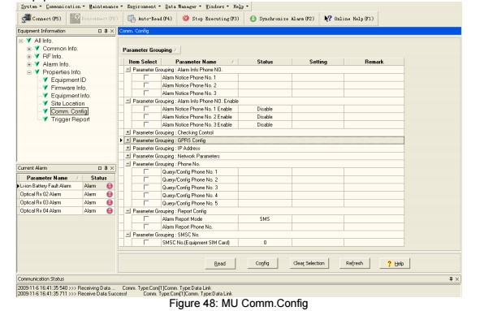
Task: Check Alarm Notice Phone No. 3 Enable checkbox
Action: click(146, 124)
